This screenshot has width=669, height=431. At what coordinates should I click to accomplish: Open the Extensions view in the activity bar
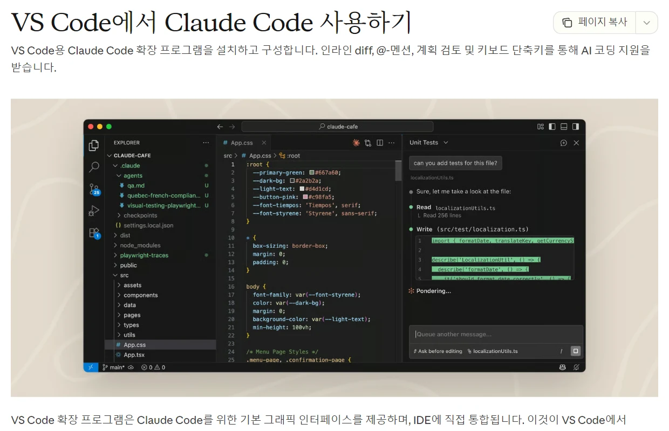click(x=94, y=233)
